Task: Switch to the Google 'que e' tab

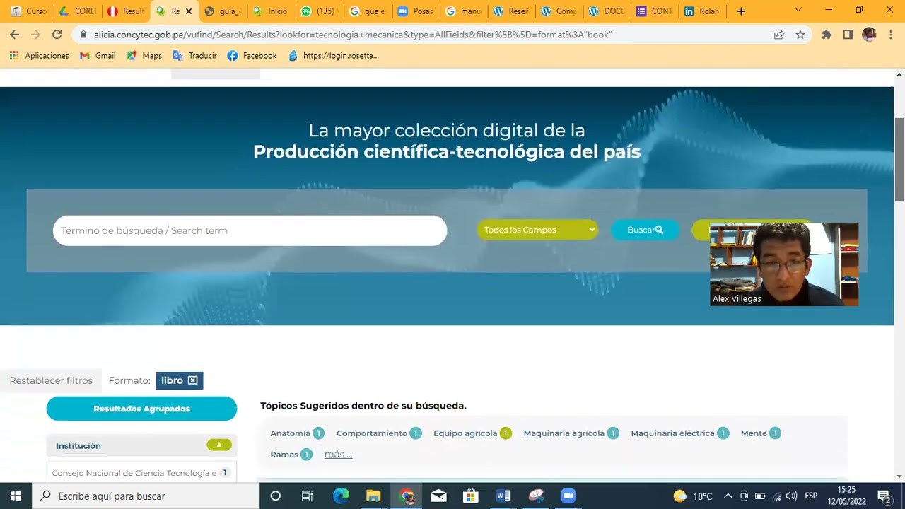Action: (368, 11)
